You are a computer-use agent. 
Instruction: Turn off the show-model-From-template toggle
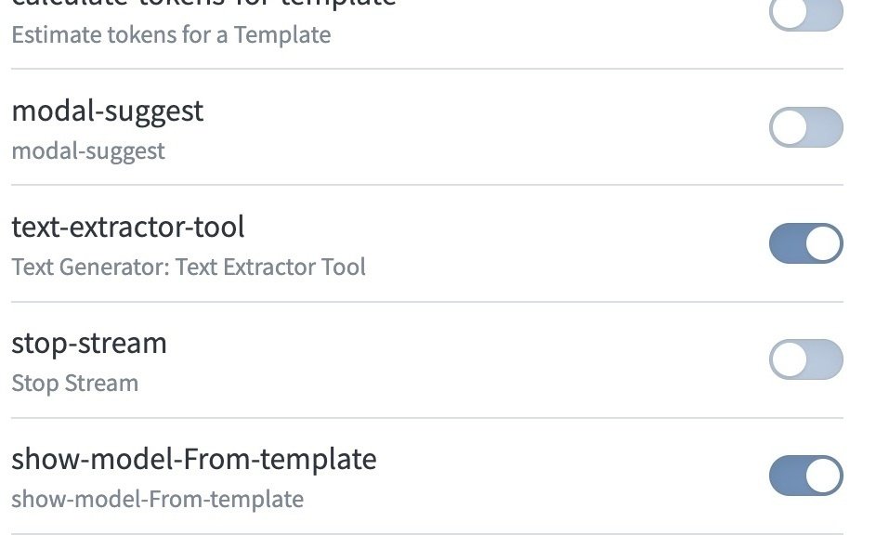click(x=804, y=475)
